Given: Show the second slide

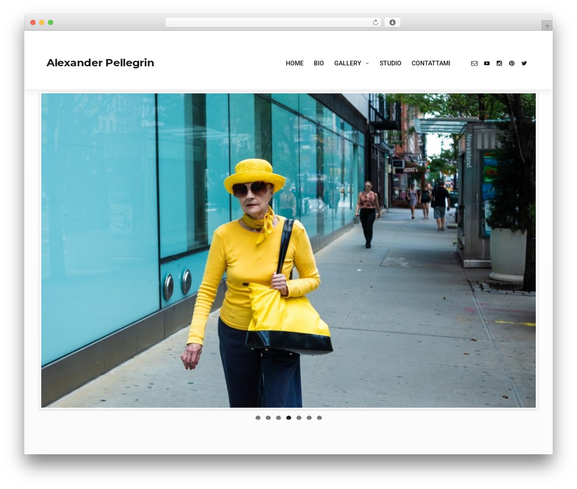Looking at the screenshot, I should 268,418.
